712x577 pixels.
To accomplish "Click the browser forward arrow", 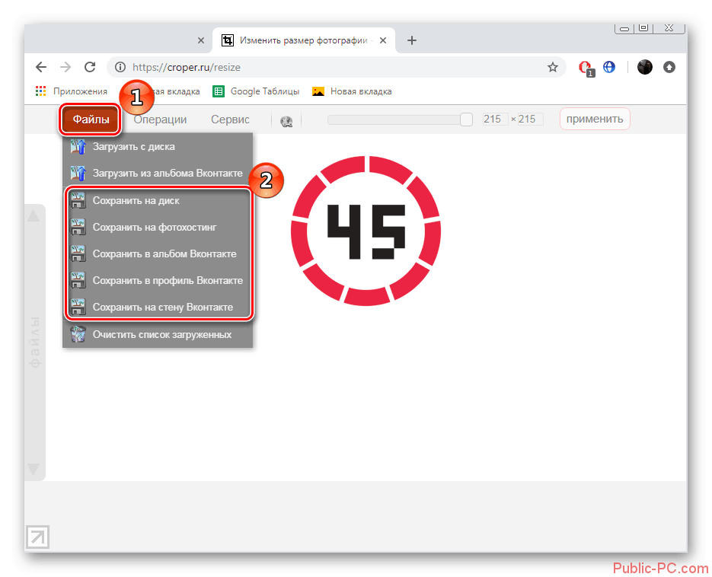I will click(x=65, y=67).
